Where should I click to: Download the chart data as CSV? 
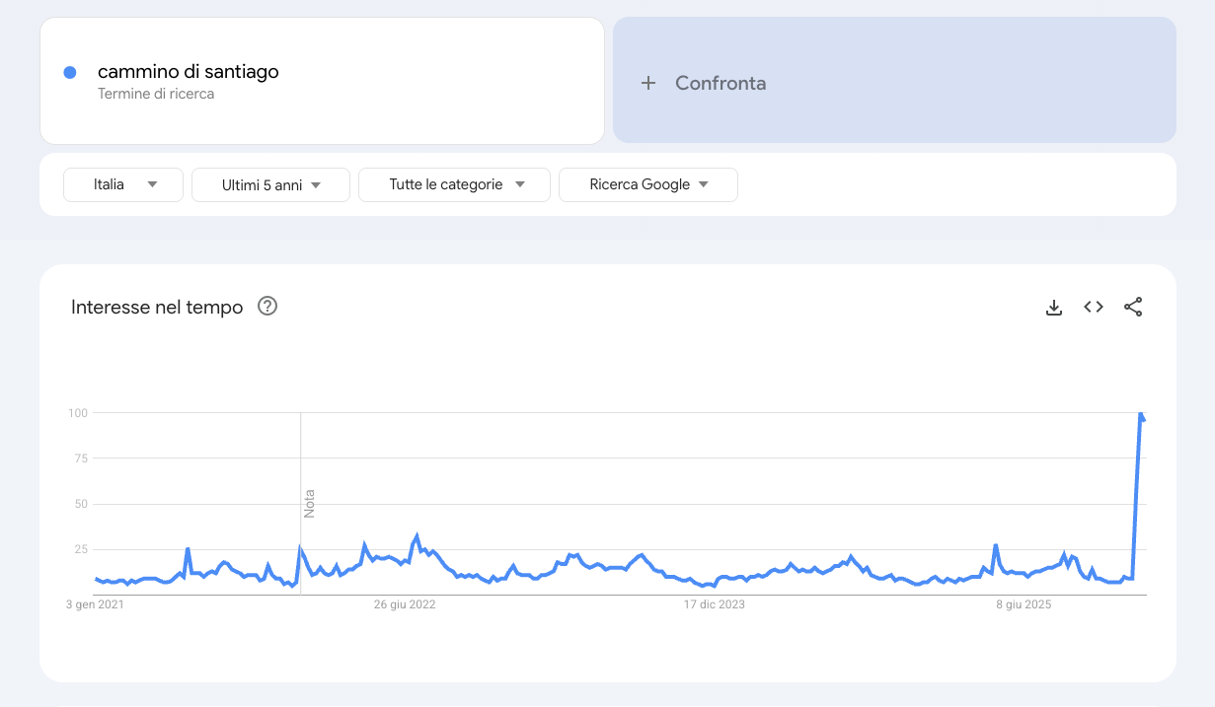(x=1054, y=307)
